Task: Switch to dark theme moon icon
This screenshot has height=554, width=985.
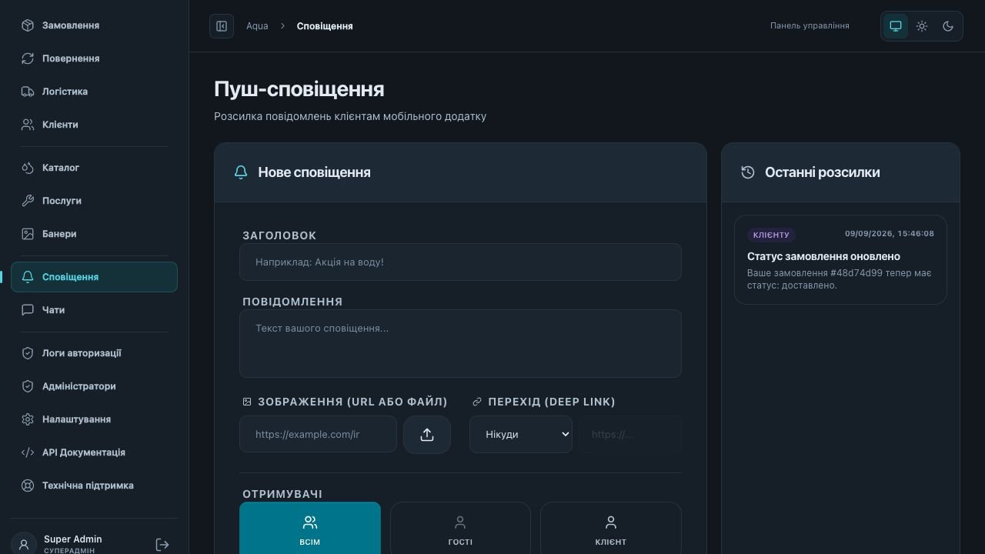Action: point(948,26)
